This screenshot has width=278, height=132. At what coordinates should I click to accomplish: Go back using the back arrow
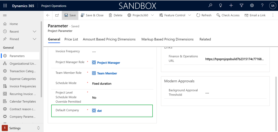pos(48,15)
